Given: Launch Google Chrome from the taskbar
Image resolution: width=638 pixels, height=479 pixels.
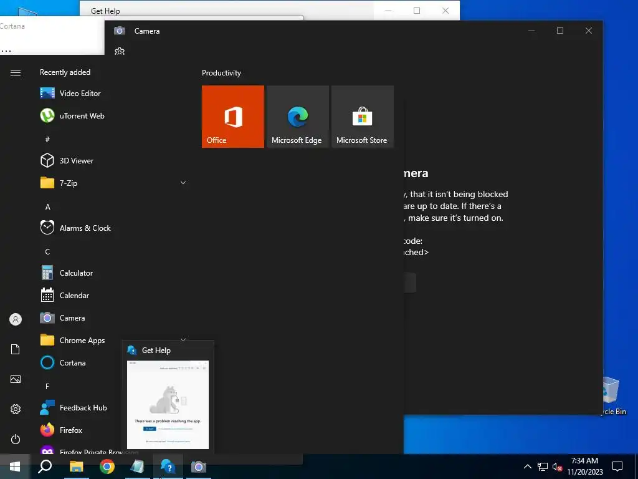Looking at the screenshot, I should pos(107,467).
